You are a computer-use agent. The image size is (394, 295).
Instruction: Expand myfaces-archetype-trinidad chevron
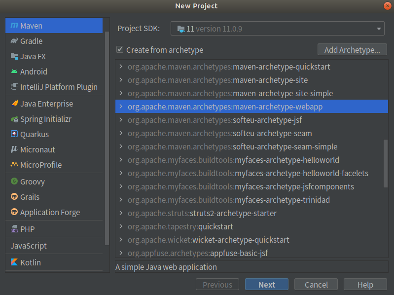click(121, 200)
